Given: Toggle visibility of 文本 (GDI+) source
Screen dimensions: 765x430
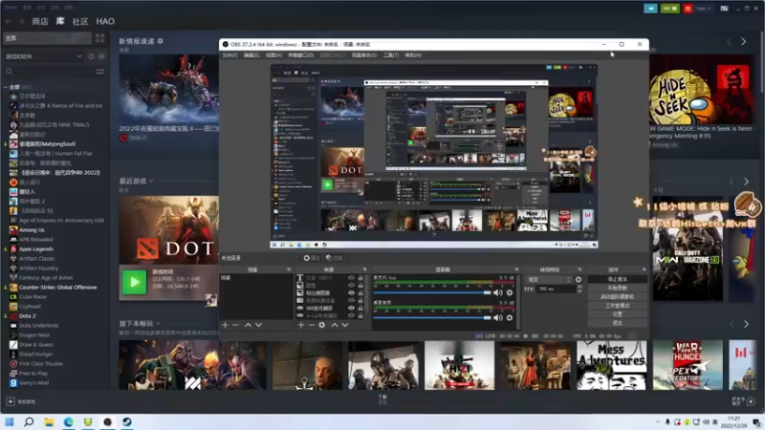Looking at the screenshot, I should (x=351, y=278).
